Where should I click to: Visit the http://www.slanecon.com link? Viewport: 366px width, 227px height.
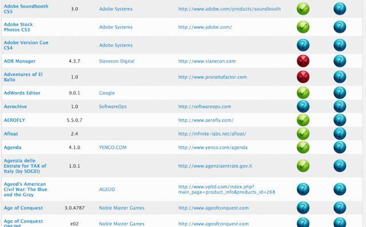(207, 61)
